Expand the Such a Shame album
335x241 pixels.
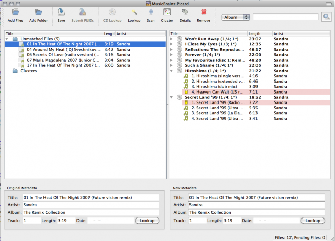171,65
